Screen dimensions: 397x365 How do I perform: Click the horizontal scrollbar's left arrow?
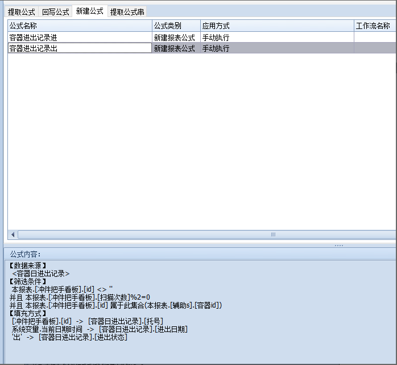13,234
